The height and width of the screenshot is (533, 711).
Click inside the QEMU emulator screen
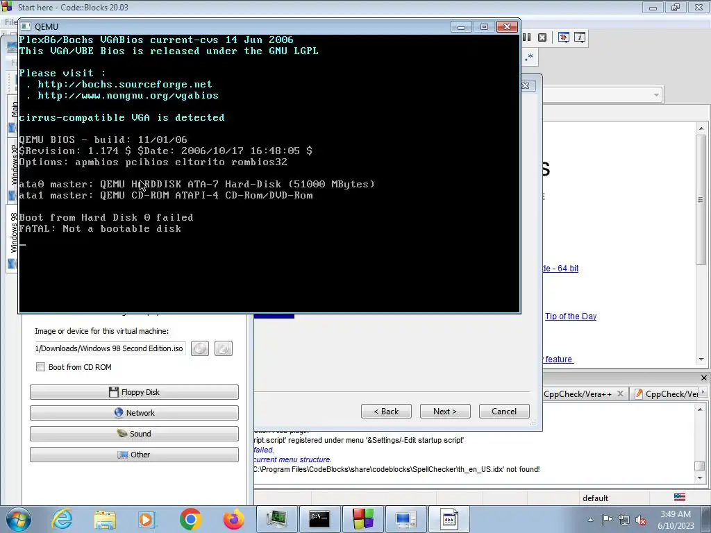(x=269, y=174)
